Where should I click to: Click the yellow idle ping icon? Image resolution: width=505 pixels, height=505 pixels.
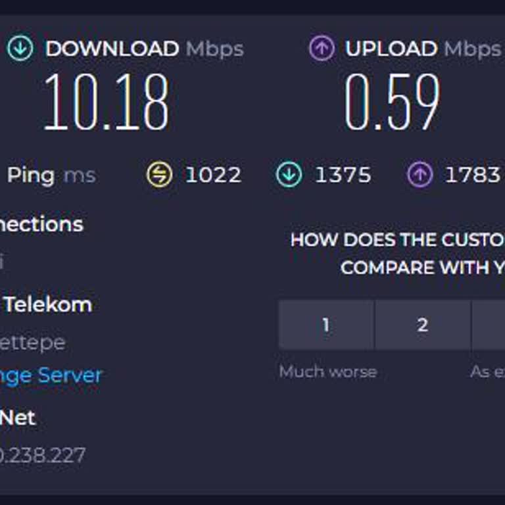tap(159, 175)
